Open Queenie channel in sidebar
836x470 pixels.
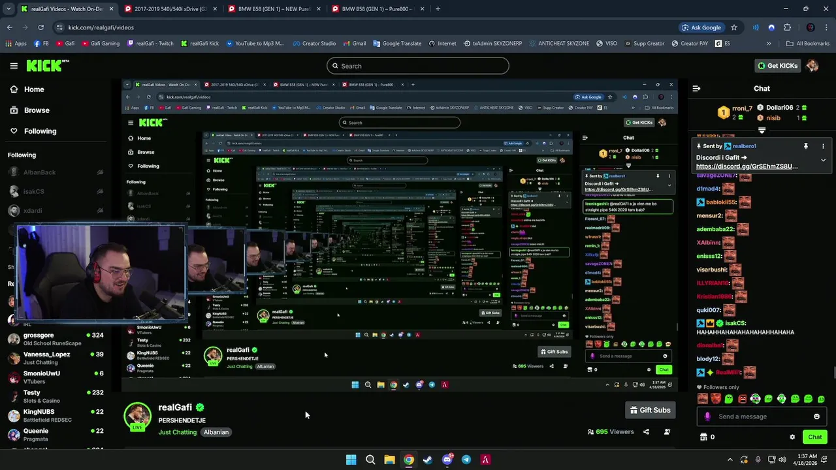point(54,434)
